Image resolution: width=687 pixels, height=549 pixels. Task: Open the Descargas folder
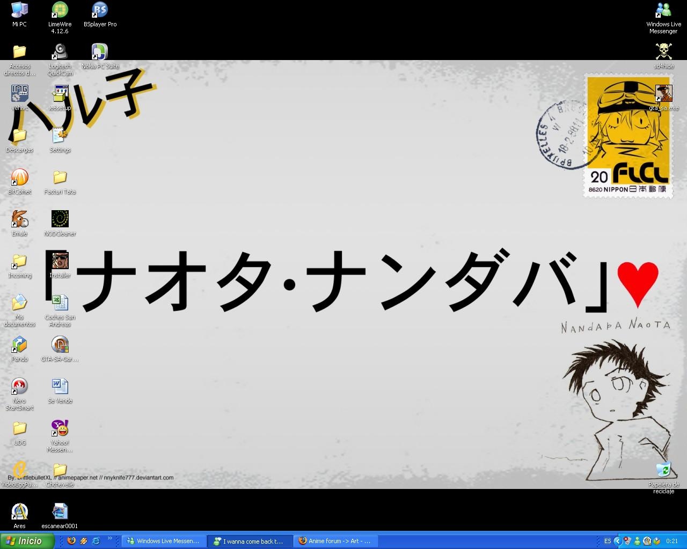coord(19,140)
